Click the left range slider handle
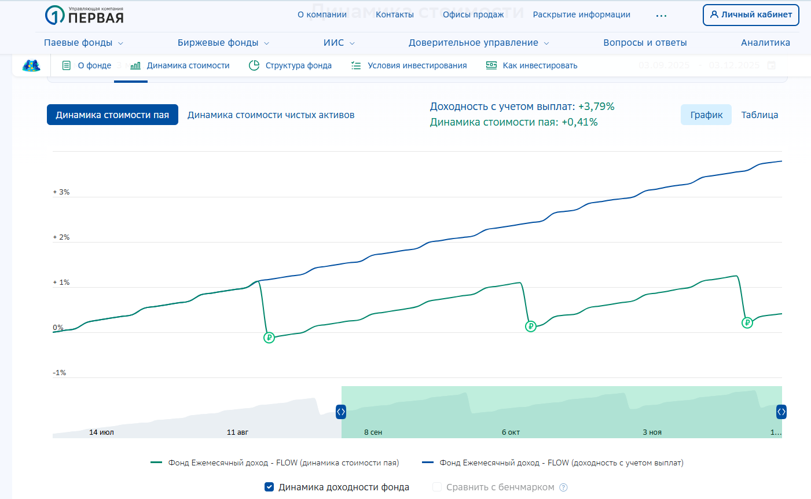 pos(341,412)
